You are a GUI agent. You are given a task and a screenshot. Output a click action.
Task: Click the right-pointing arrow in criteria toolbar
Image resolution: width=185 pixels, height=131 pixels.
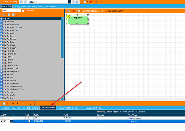(23, 103)
